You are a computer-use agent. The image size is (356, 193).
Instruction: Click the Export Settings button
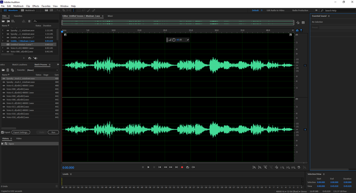click(20, 132)
